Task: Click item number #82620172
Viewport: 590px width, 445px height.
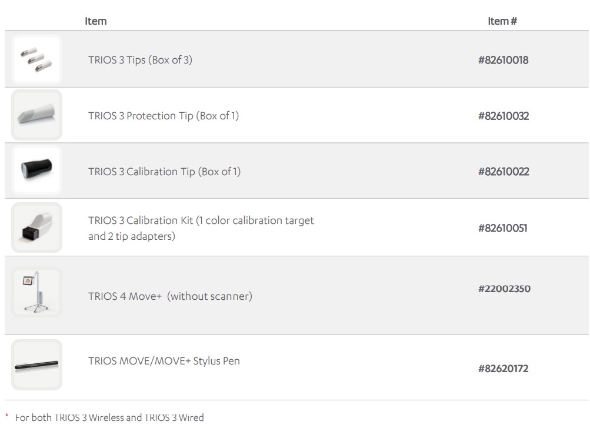Action: coord(503,369)
